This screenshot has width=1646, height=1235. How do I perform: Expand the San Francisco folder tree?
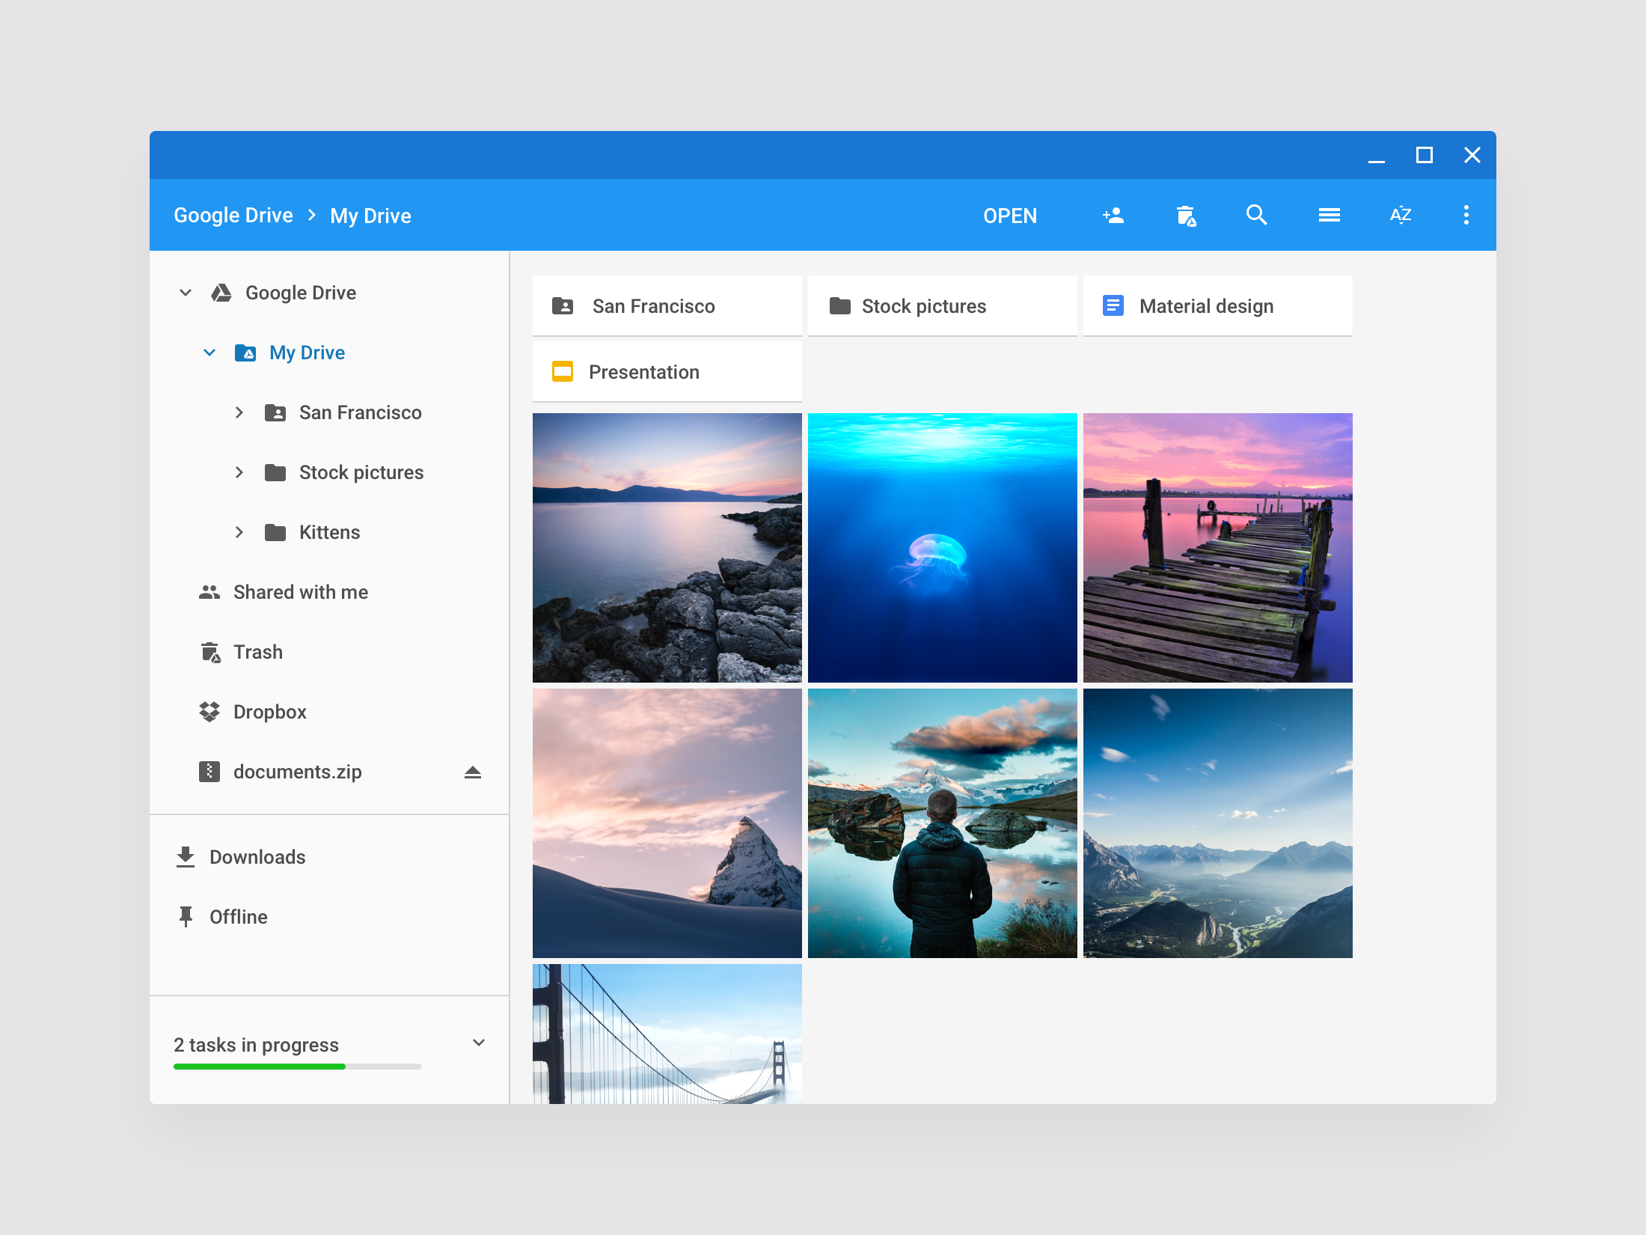(239, 411)
